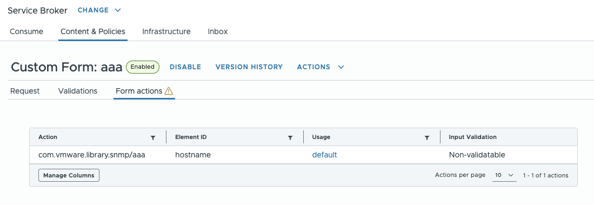
Task: Switch to the Consume tab
Action: 26,31
